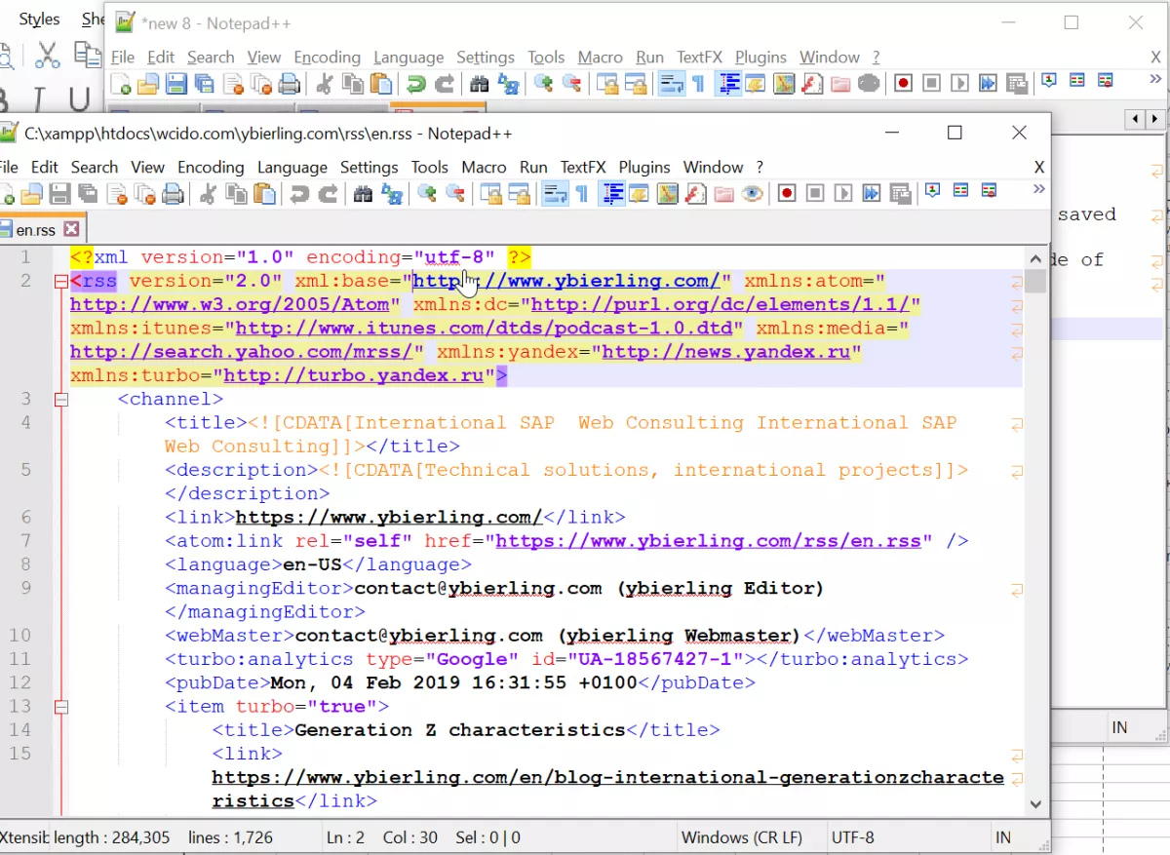Close the en.rss tab with its X
1170x855 pixels.
[71, 230]
